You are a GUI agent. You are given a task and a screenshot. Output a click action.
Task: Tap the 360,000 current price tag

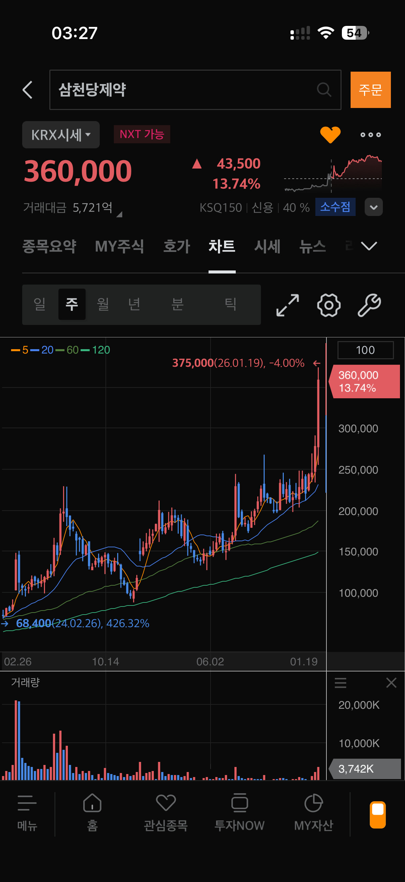pos(364,381)
